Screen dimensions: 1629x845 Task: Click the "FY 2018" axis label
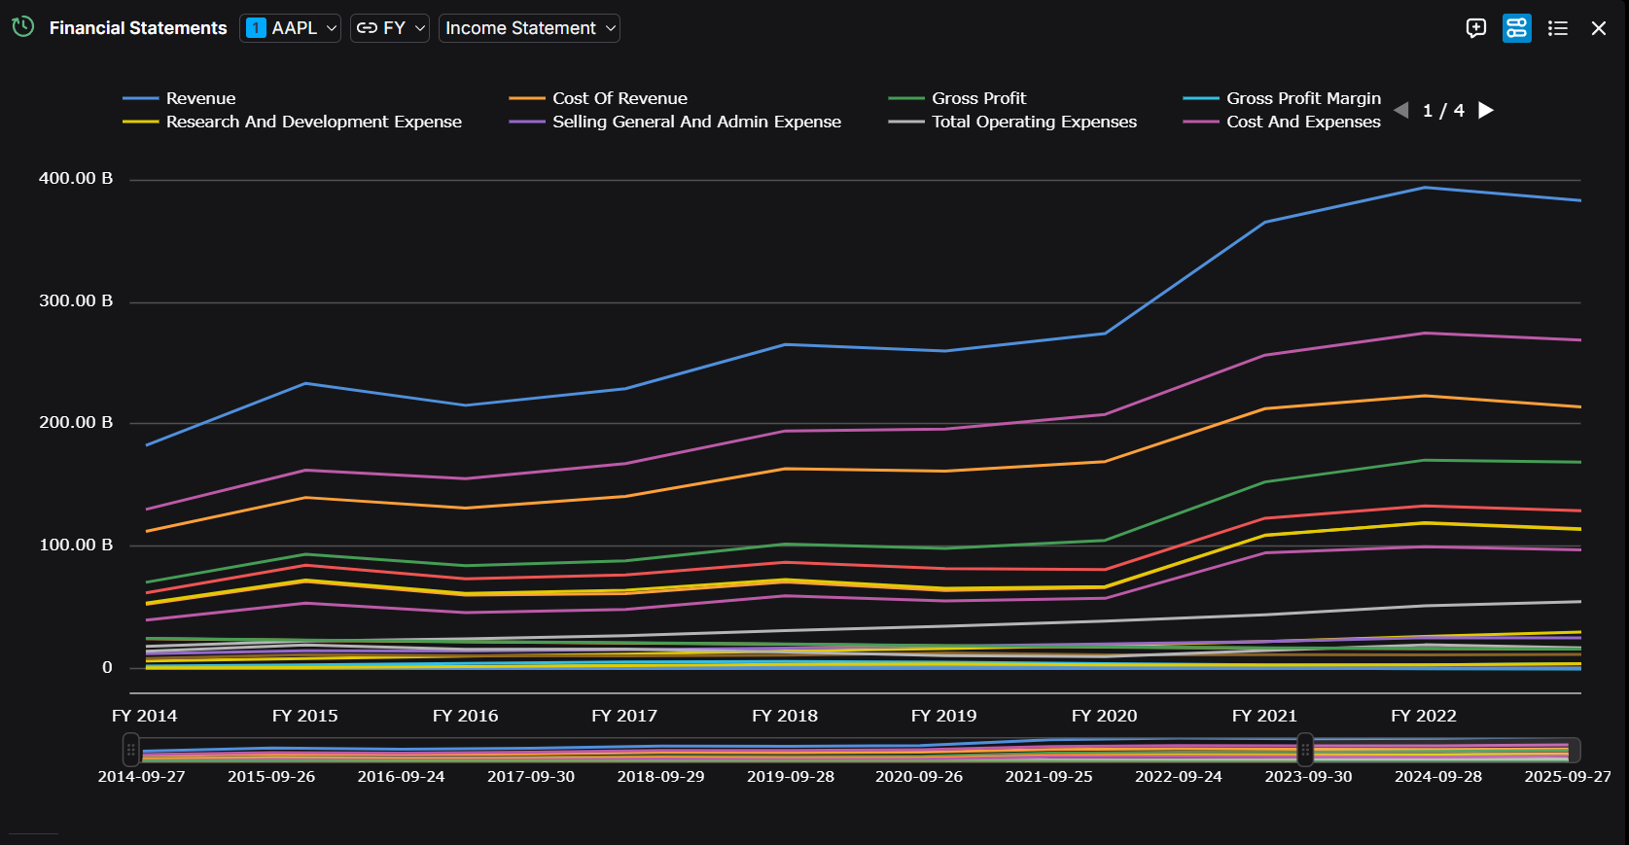785,716
